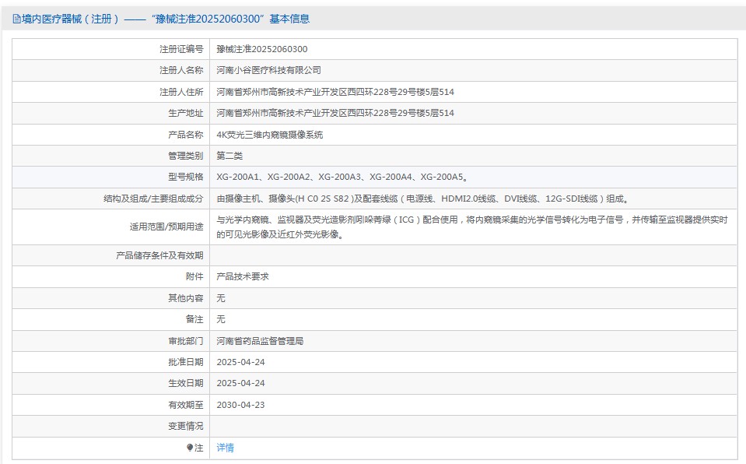Click the document icon before the page title
The width and height of the screenshot is (746, 464).
(16, 19)
